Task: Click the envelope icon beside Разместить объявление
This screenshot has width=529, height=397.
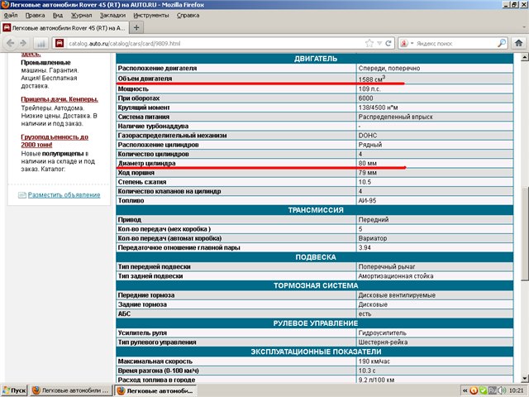Action: point(22,195)
